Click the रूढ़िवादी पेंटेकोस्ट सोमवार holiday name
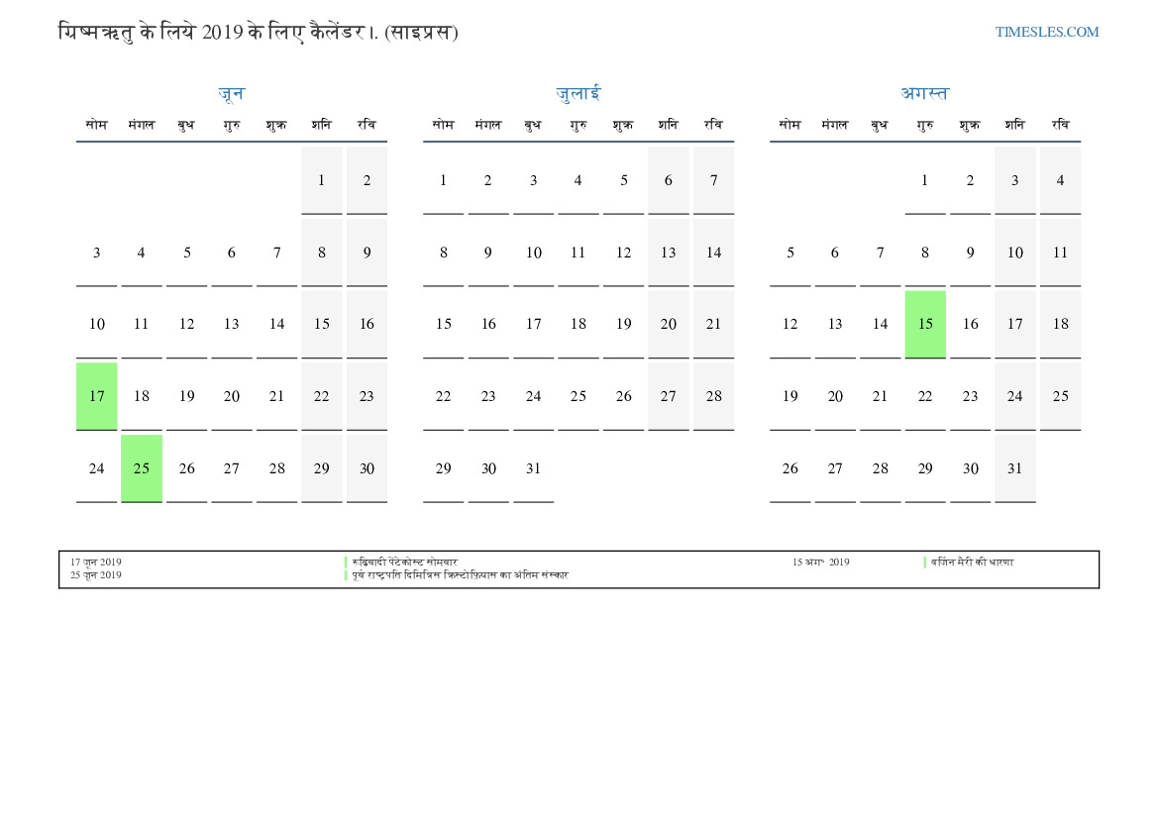The height and width of the screenshot is (819, 1158). coord(404,563)
